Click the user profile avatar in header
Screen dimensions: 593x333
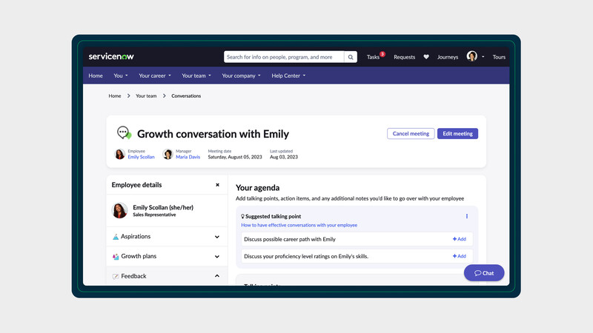(472, 57)
